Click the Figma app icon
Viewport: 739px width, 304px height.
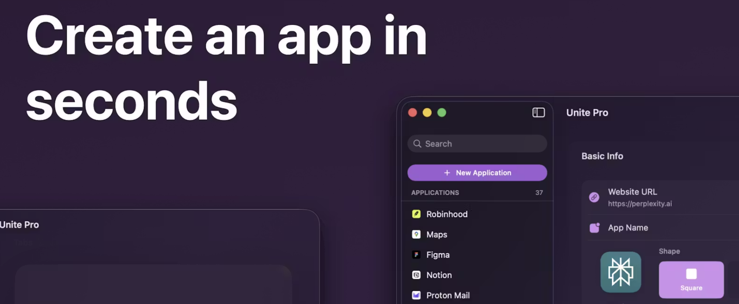(416, 255)
